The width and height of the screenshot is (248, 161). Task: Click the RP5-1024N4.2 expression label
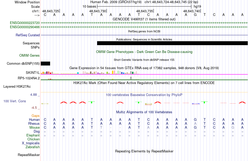coord(29,78)
